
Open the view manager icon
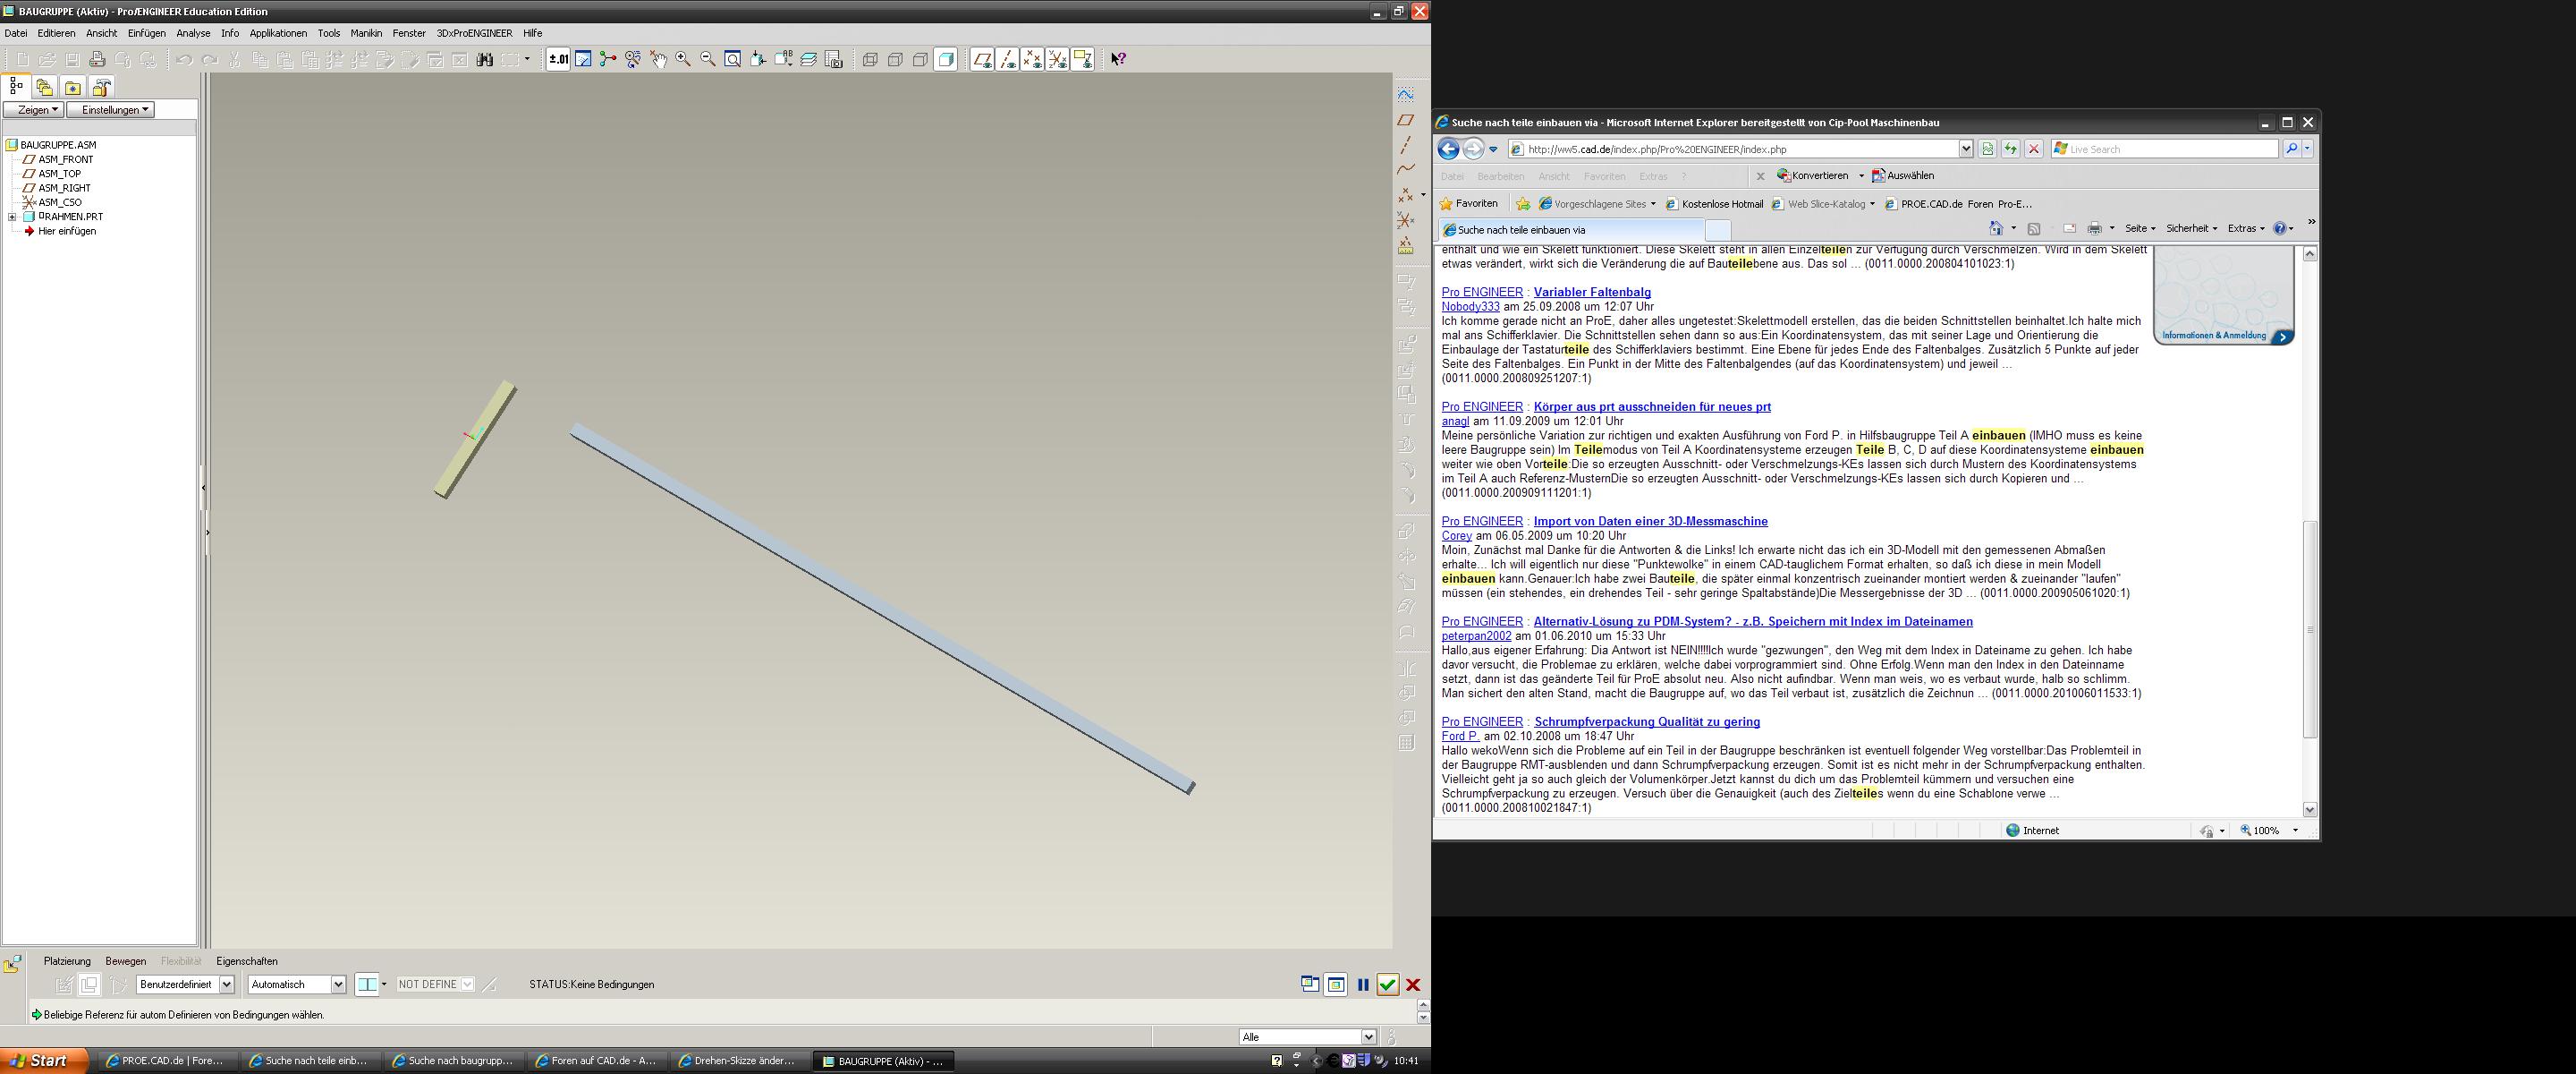834,59
